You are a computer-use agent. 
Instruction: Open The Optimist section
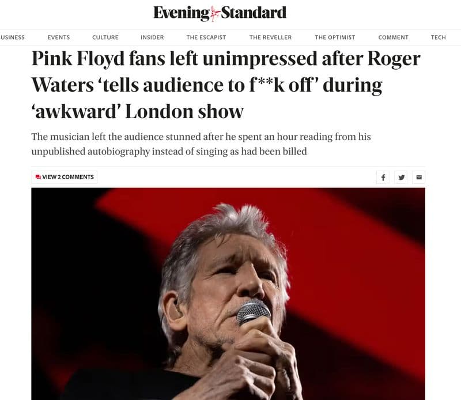(335, 37)
